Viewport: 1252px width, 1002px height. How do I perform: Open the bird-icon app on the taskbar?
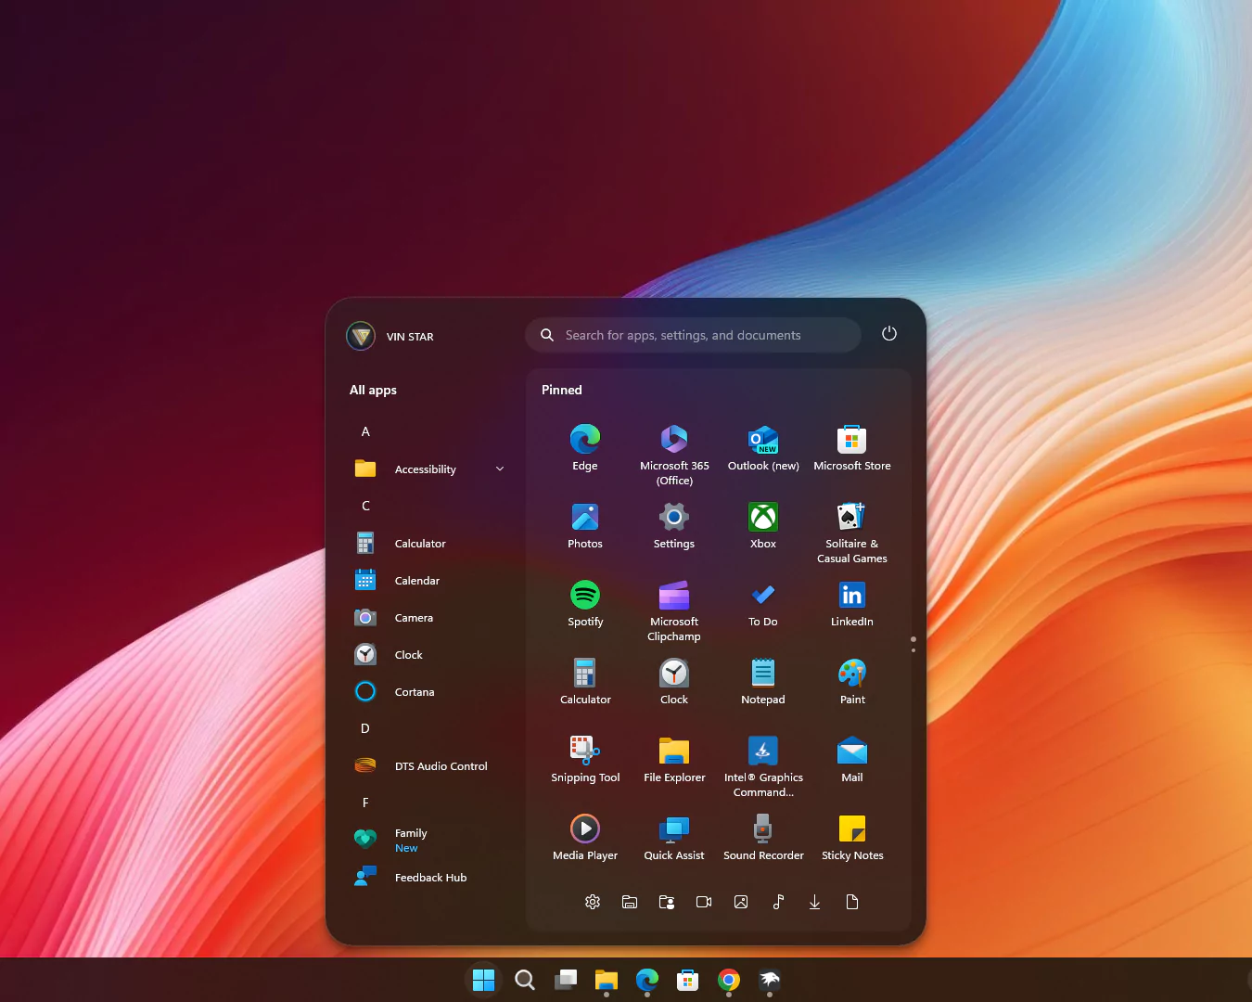click(769, 980)
